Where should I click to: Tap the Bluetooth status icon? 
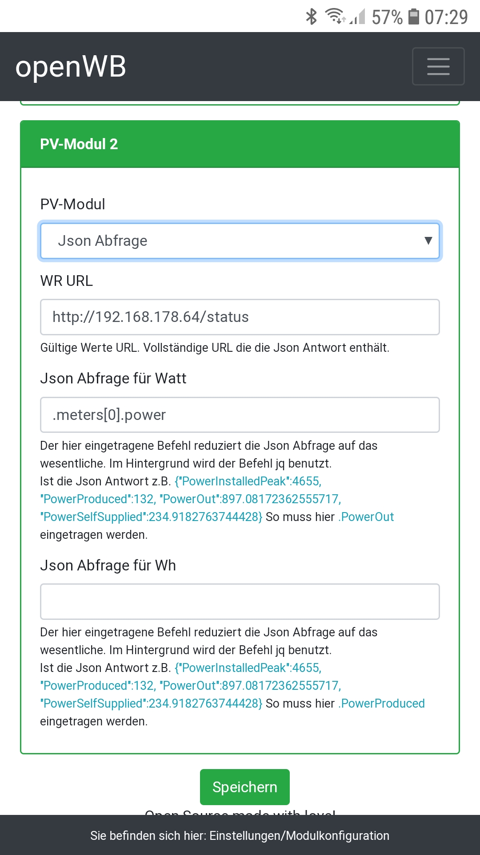click(311, 17)
